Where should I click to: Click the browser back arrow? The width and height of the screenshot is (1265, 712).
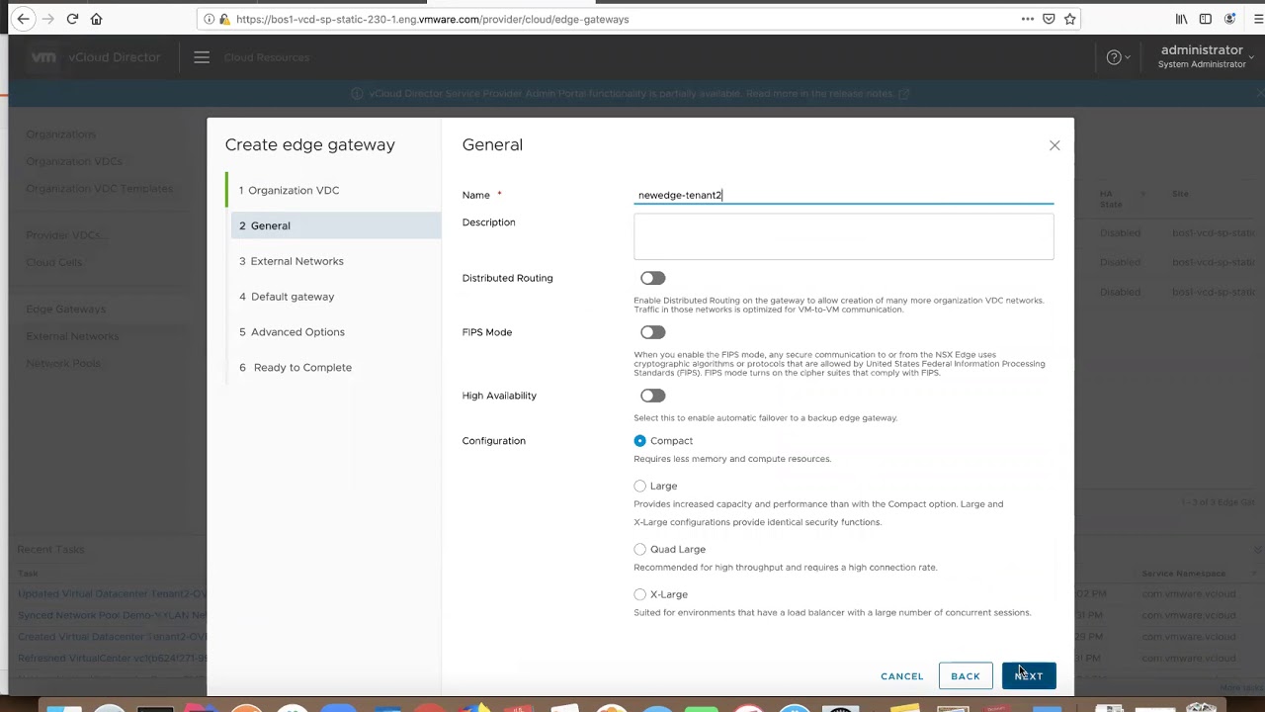23,19
